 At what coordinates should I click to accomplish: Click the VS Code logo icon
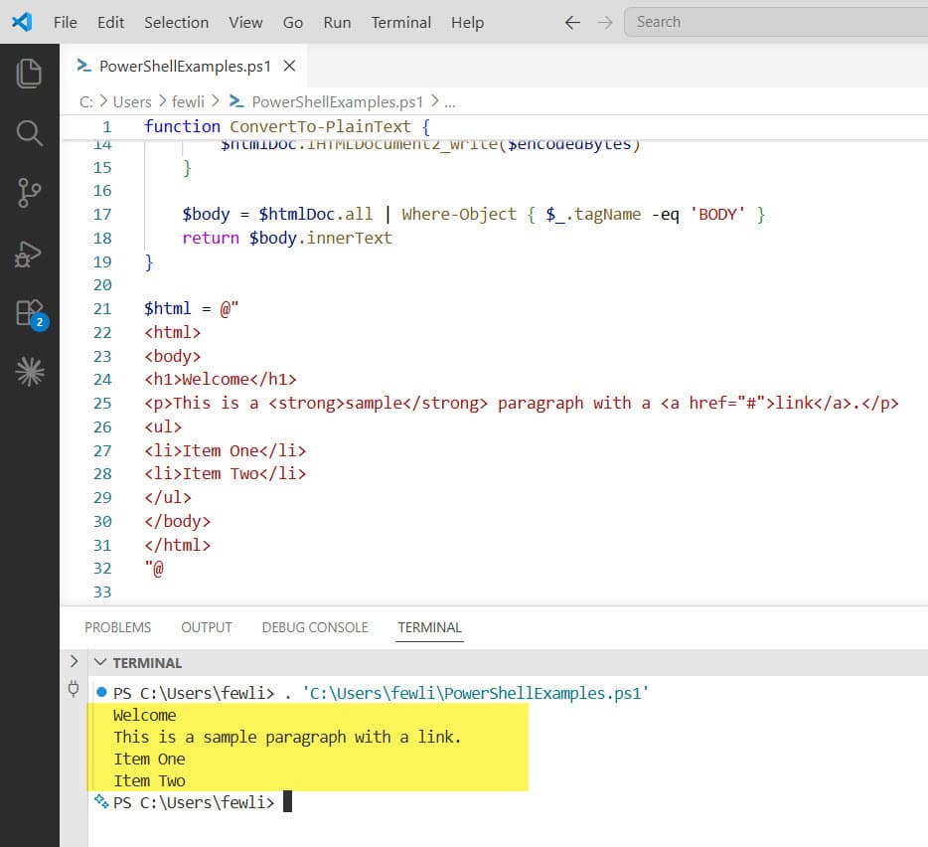(x=22, y=23)
